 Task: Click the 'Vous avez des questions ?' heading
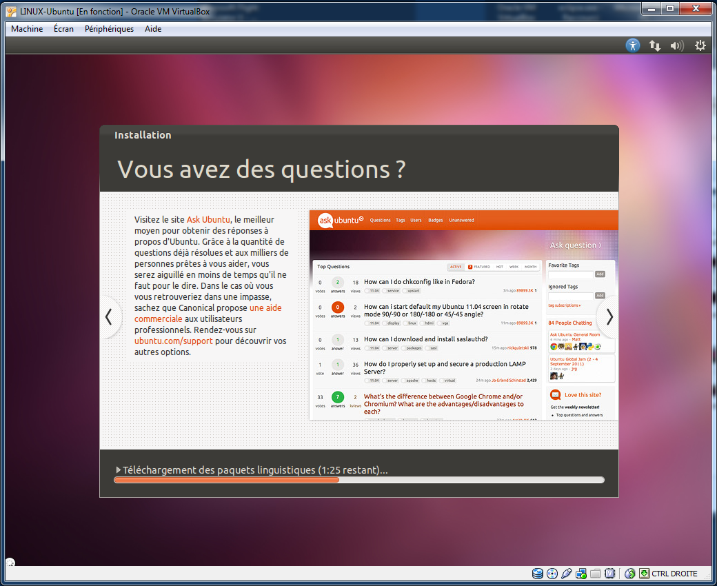261,170
